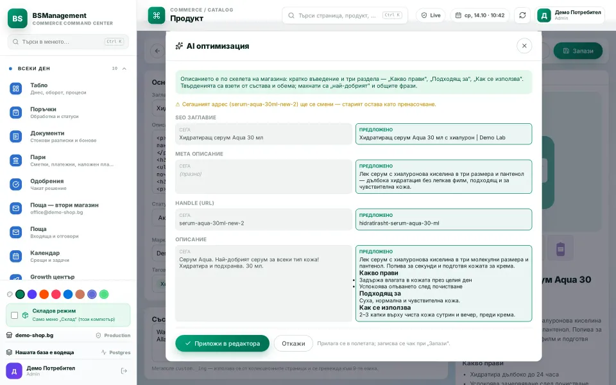Viewport: 616px width, 385px height.
Task: Click the theme palette icon
Action: [10, 295]
